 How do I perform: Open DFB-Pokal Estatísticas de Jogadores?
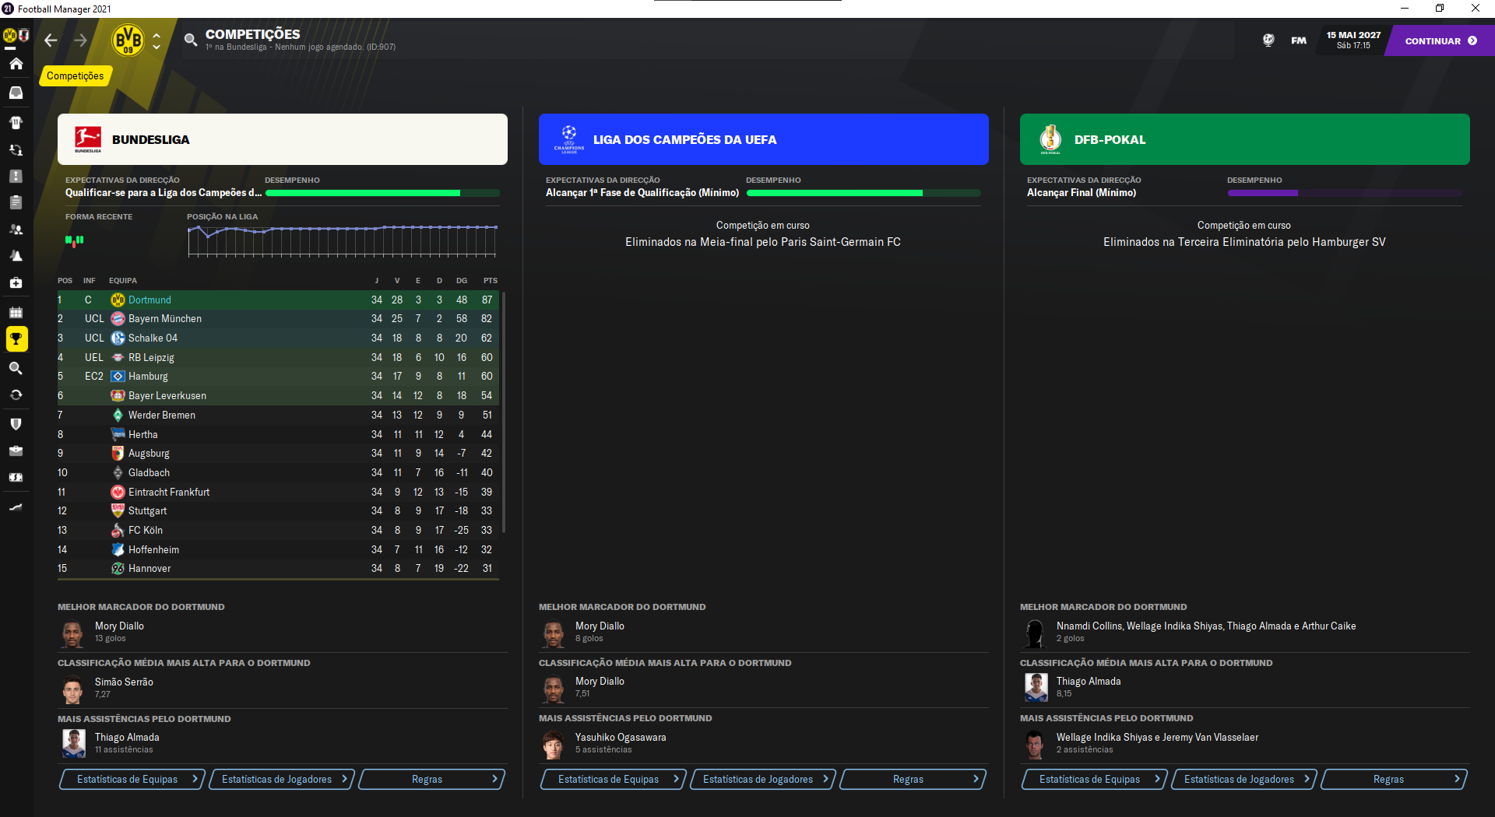pos(1244,780)
